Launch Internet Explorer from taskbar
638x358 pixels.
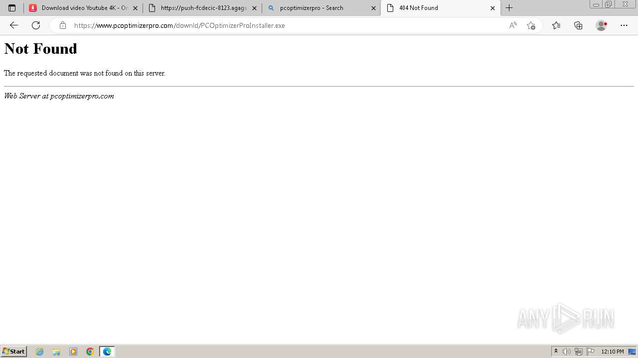pos(40,352)
